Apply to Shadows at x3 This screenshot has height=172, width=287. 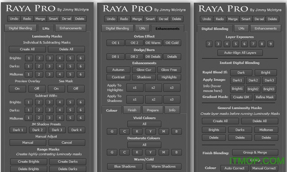point(171,99)
